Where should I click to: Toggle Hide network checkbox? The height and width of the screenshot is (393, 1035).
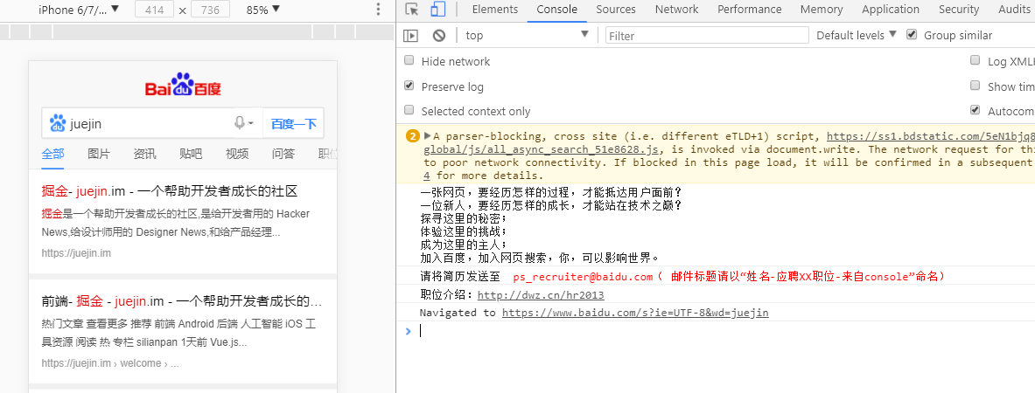click(x=409, y=60)
